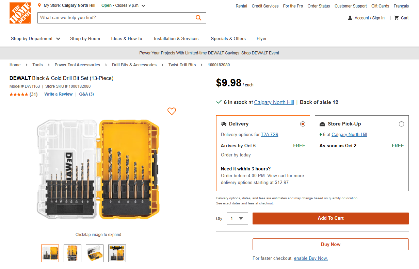Select the second product image thumbnail
Image resolution: width=419 pixels, height=269 pixels.
(x=72, y=253)
